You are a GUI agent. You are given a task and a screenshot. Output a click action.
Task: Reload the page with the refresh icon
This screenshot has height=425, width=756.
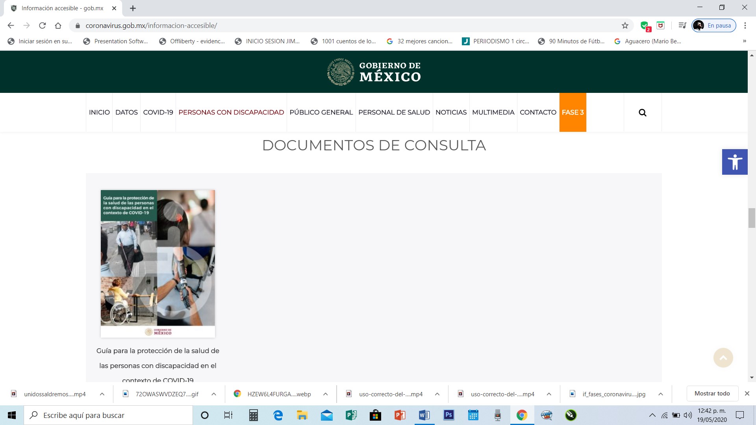[x=42, y=26]
